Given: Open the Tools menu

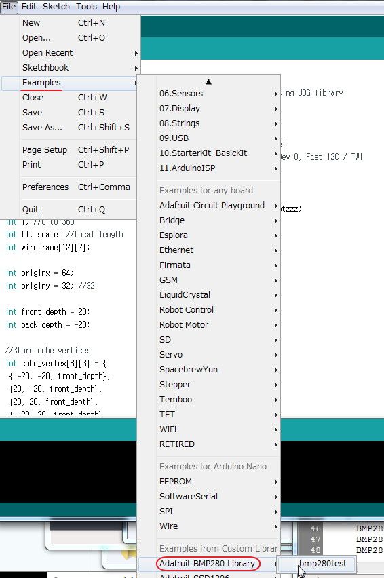Looking at the screenshot, I should (86, 7).
